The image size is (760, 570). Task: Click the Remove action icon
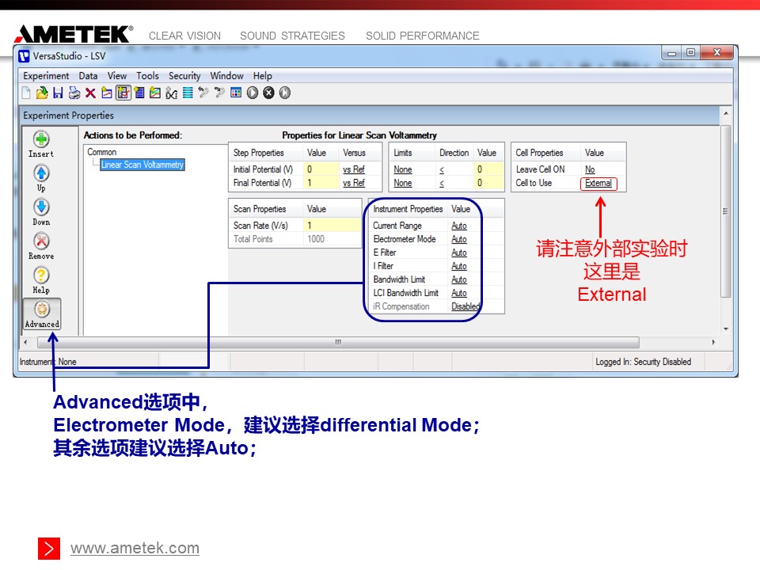41,241
